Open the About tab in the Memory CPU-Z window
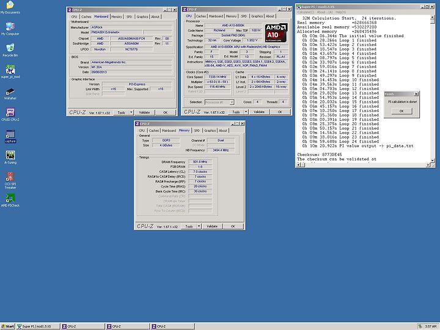 [223, 131]
